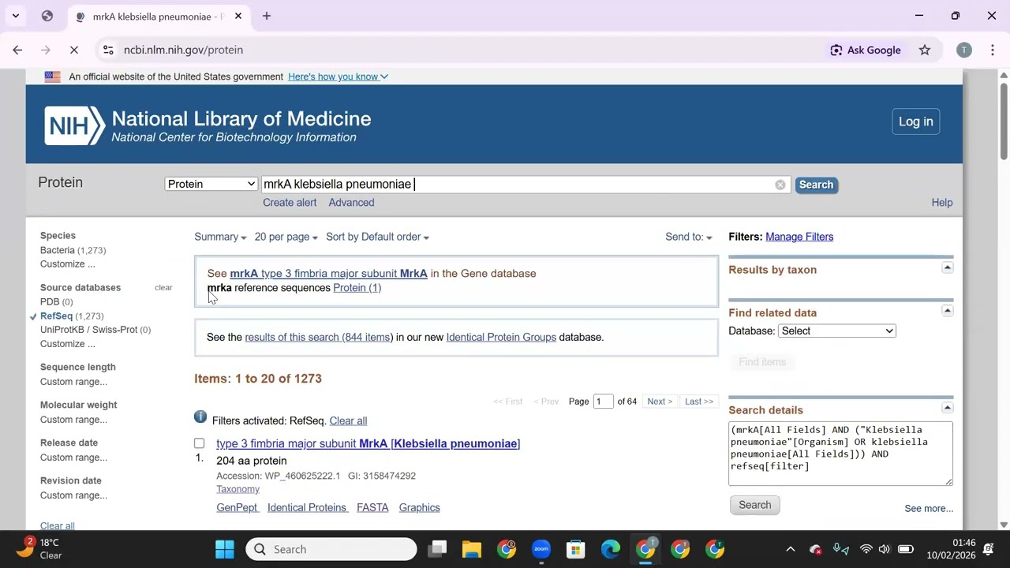Open the Find related data Database select
The image size is (1010, 568).
(x=837, y=331)
